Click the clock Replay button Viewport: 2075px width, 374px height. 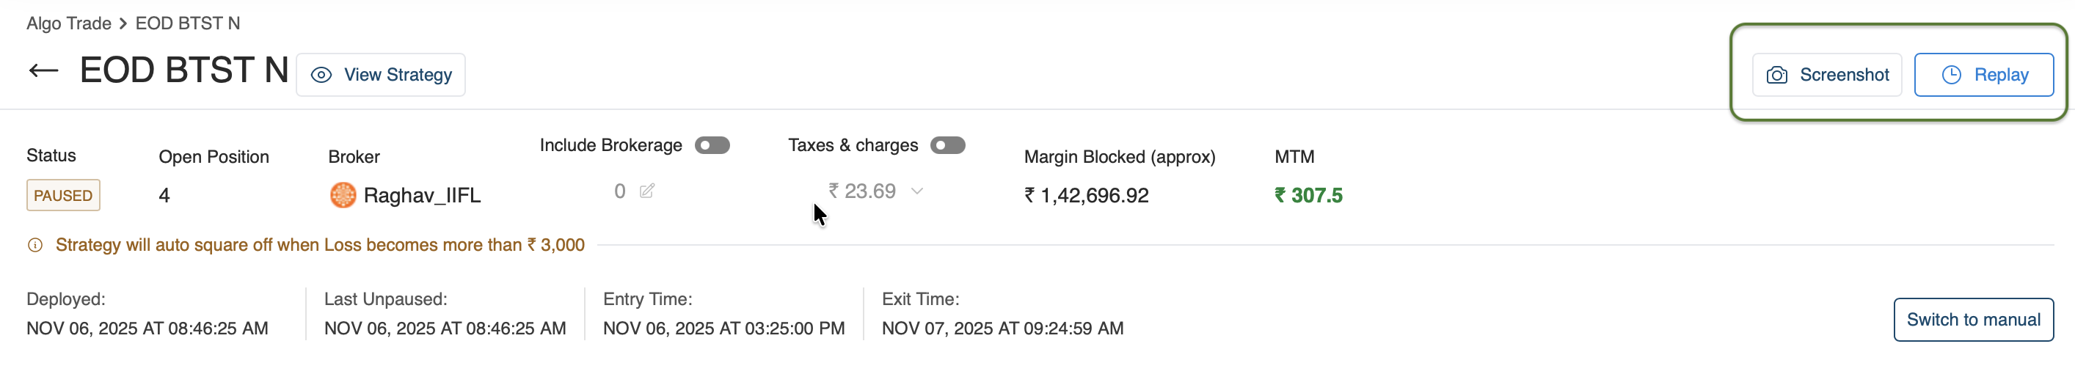click(x=1983, y=75)
